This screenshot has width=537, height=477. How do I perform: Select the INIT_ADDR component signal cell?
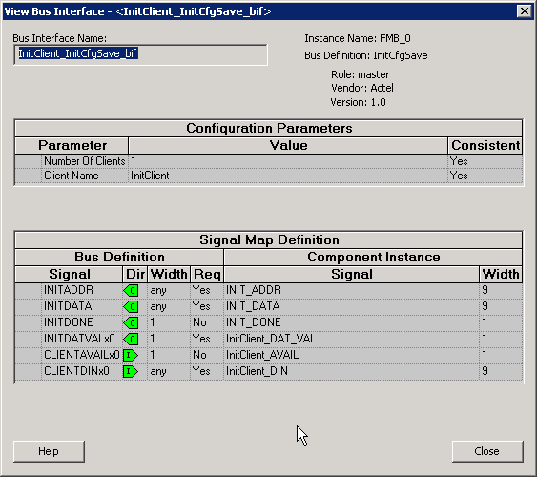(351, 290)
